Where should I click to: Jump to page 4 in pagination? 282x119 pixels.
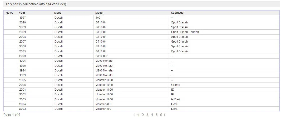[x=152, y=115]
